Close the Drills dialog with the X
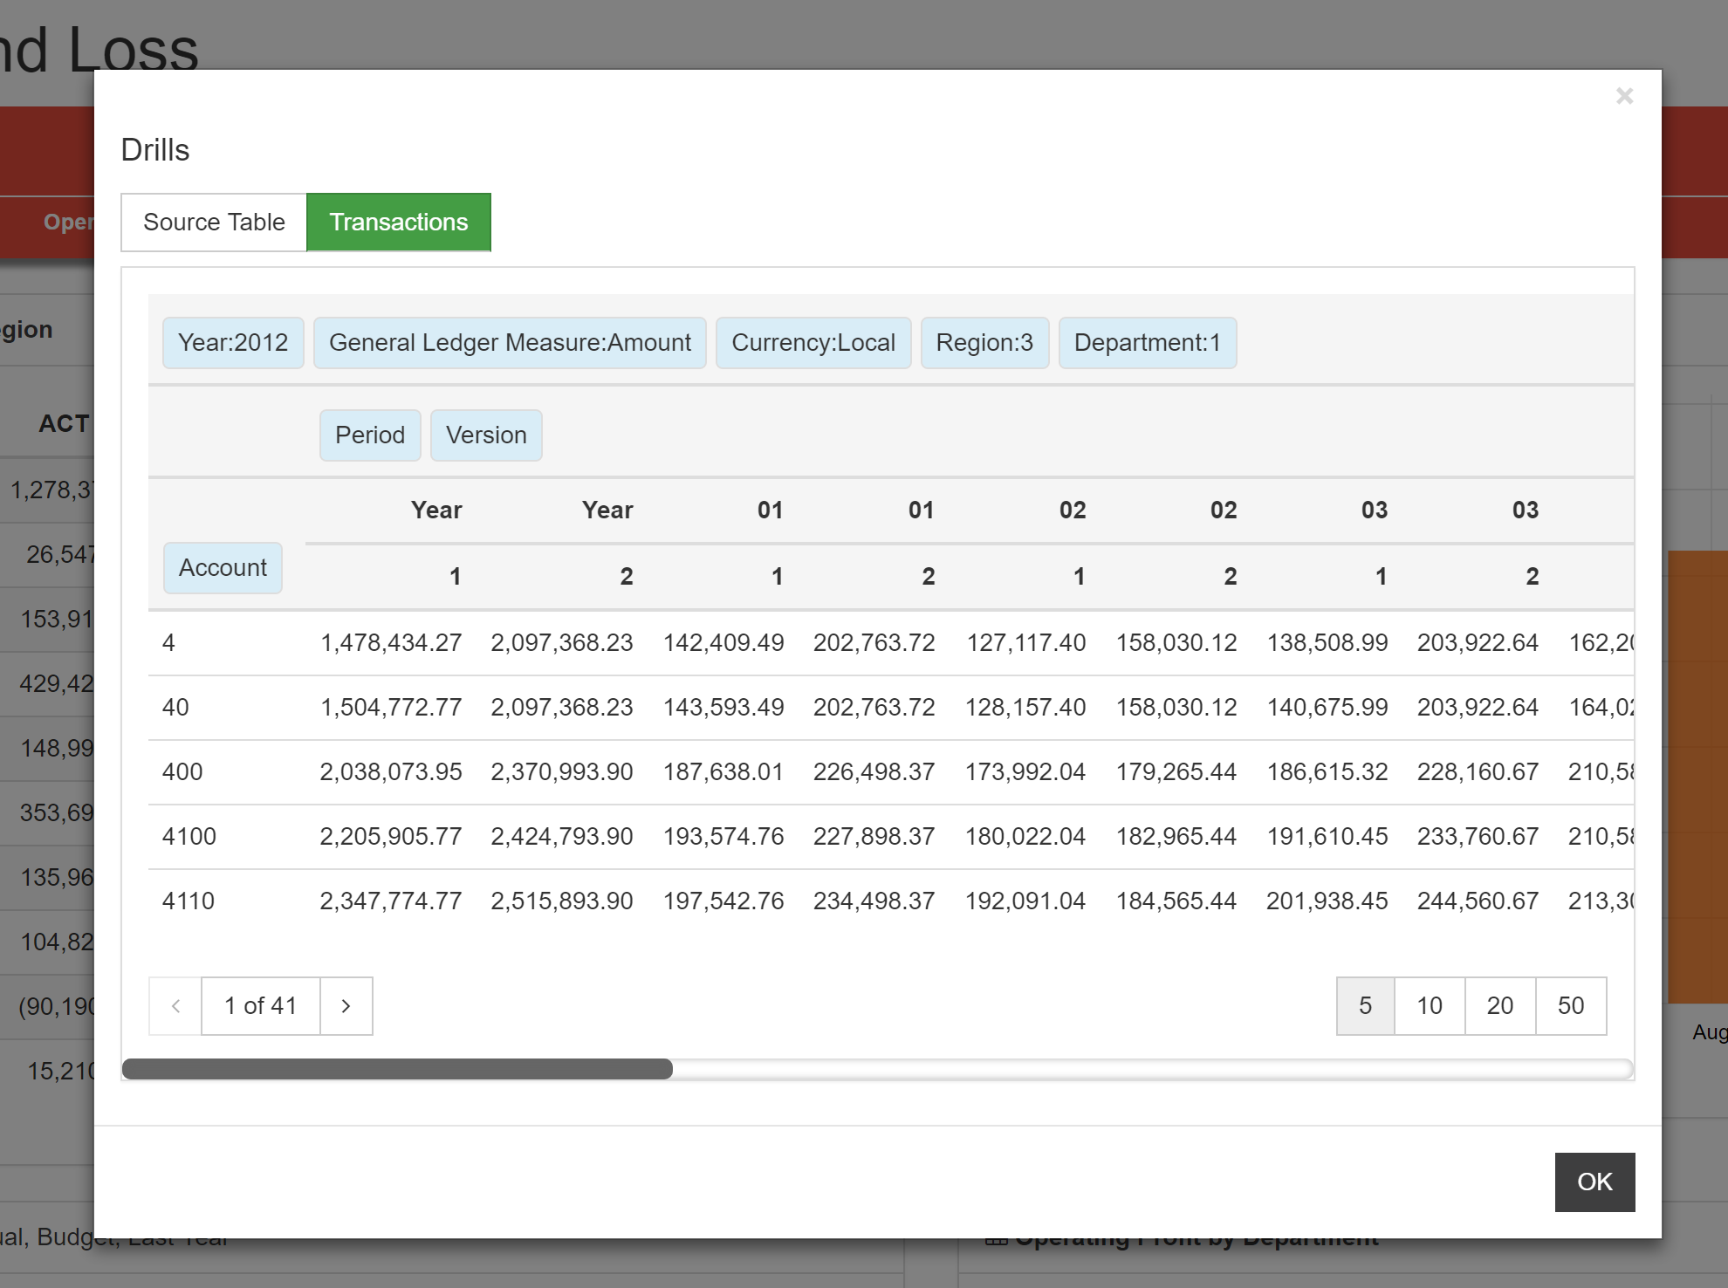 [1624, 96]
